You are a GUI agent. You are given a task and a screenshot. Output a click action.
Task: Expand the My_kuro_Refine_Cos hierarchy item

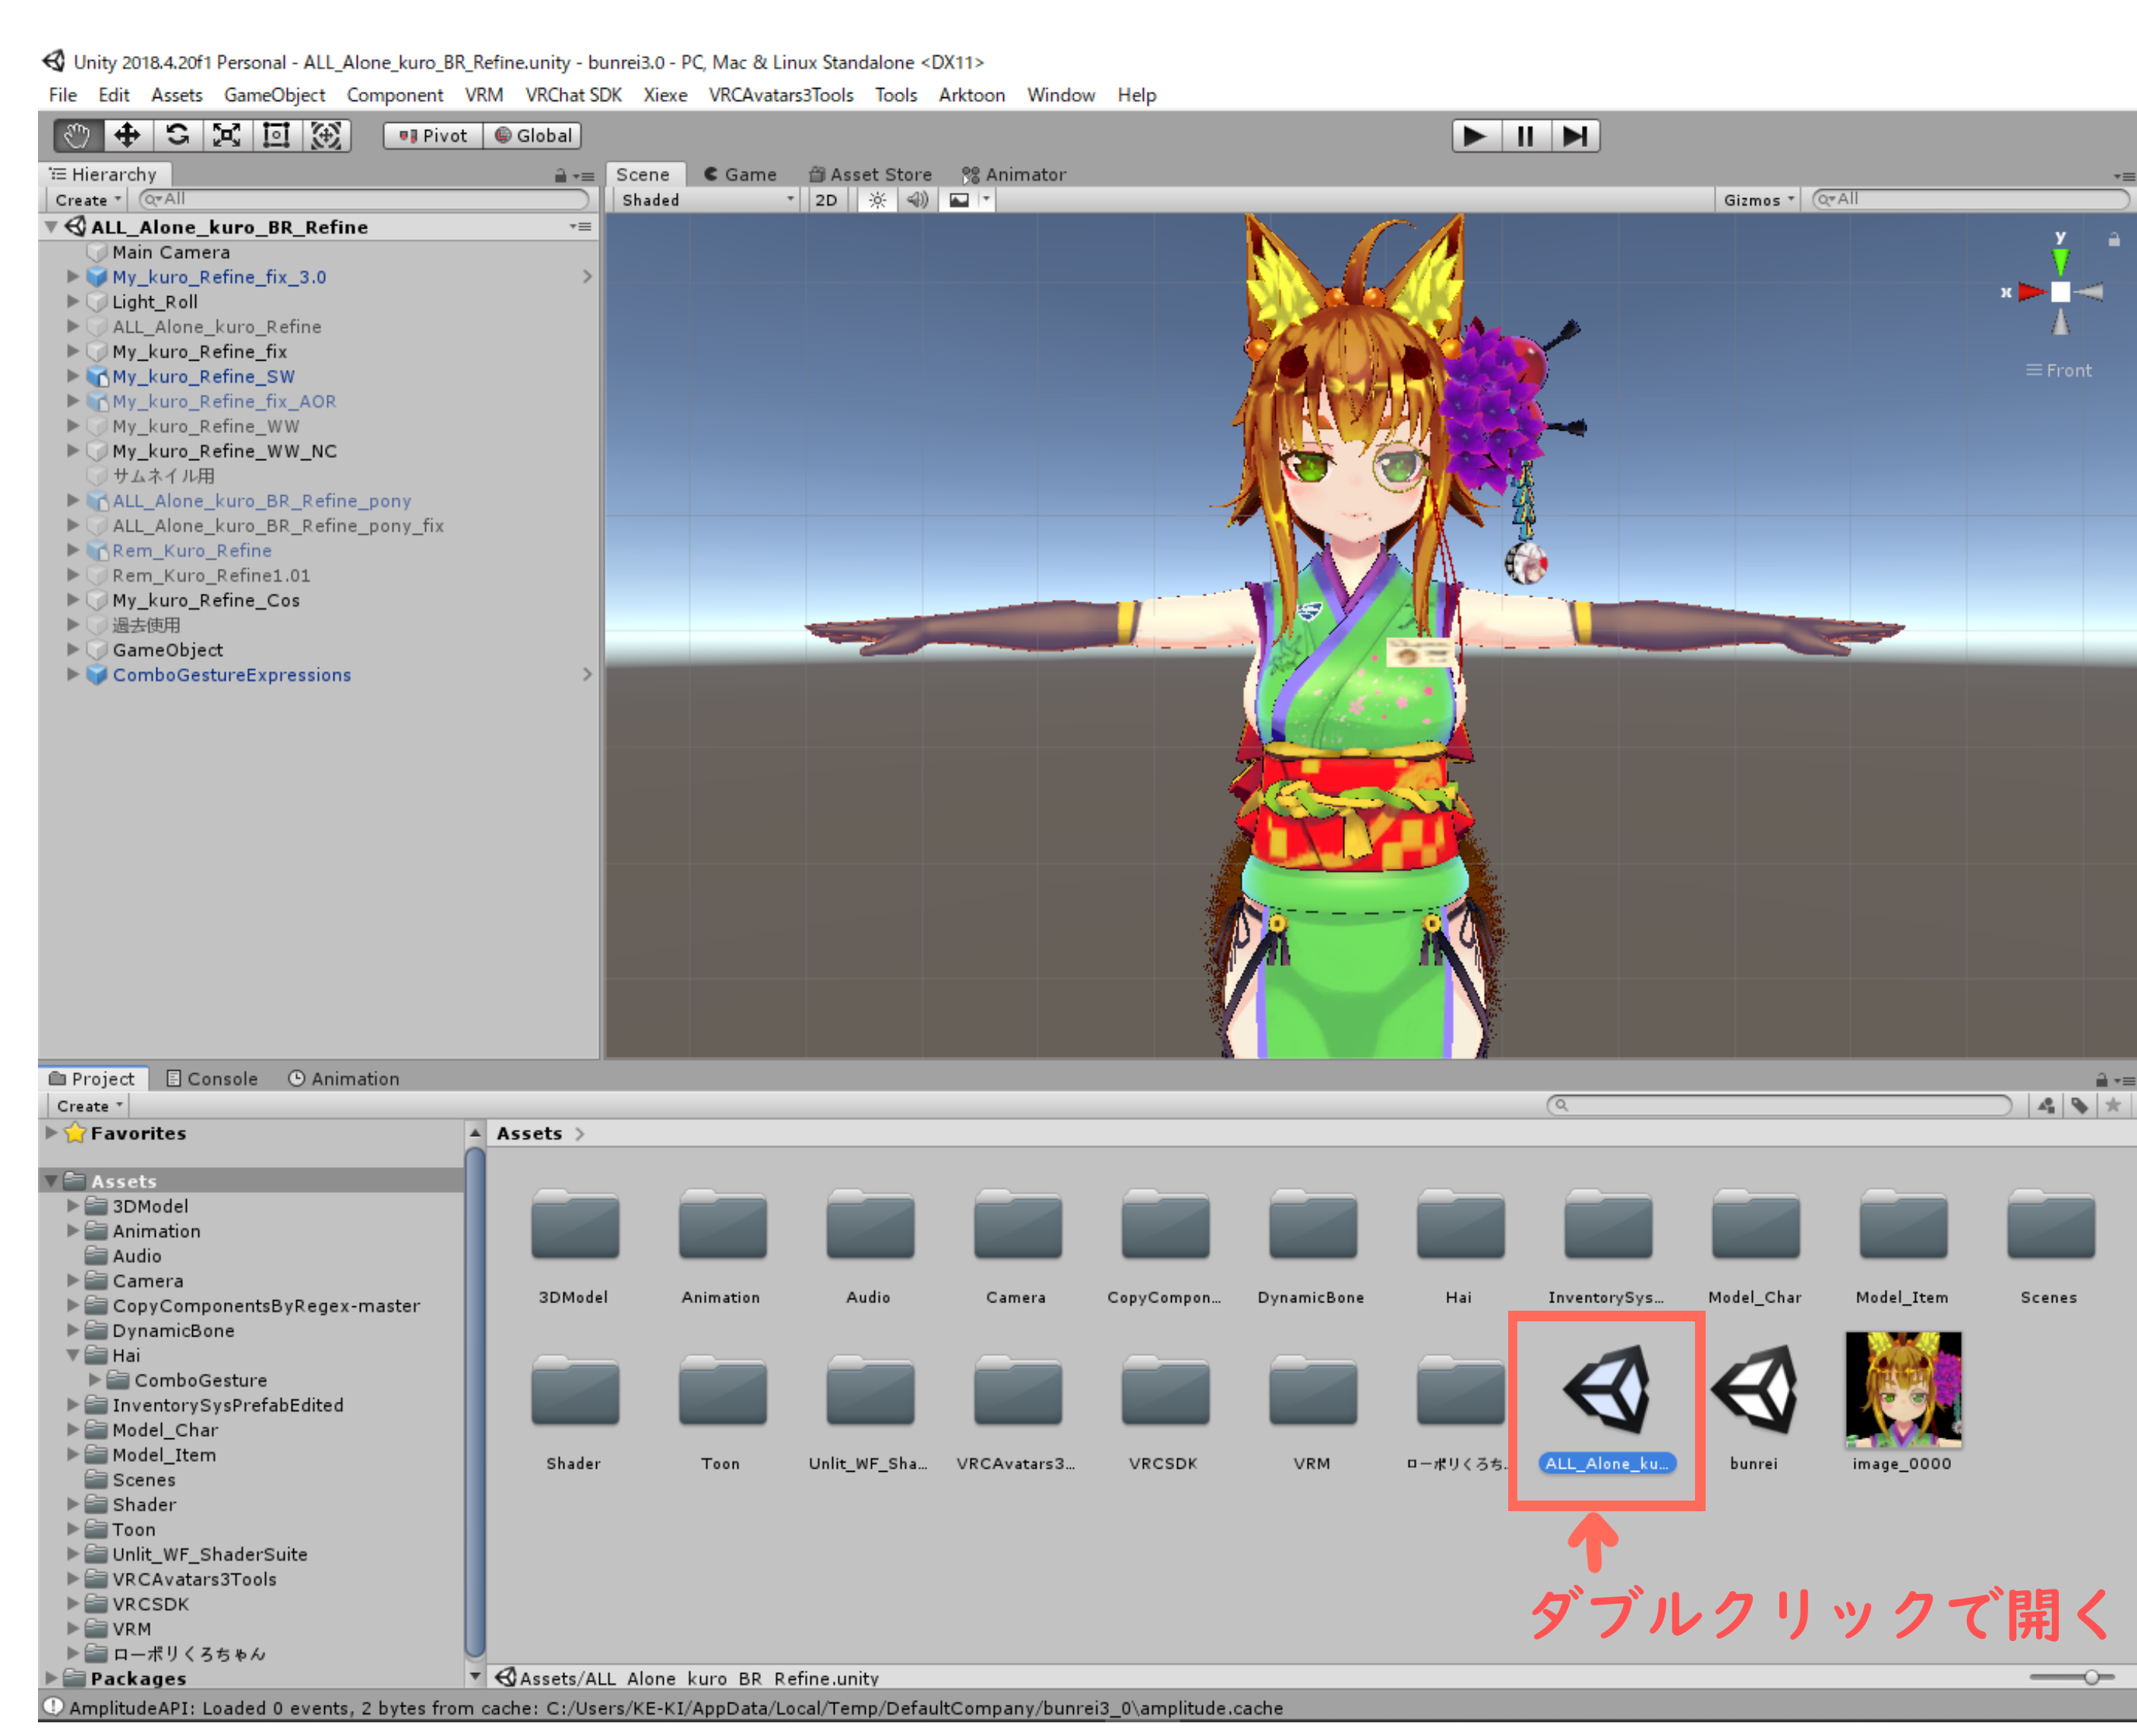[73, 600]
